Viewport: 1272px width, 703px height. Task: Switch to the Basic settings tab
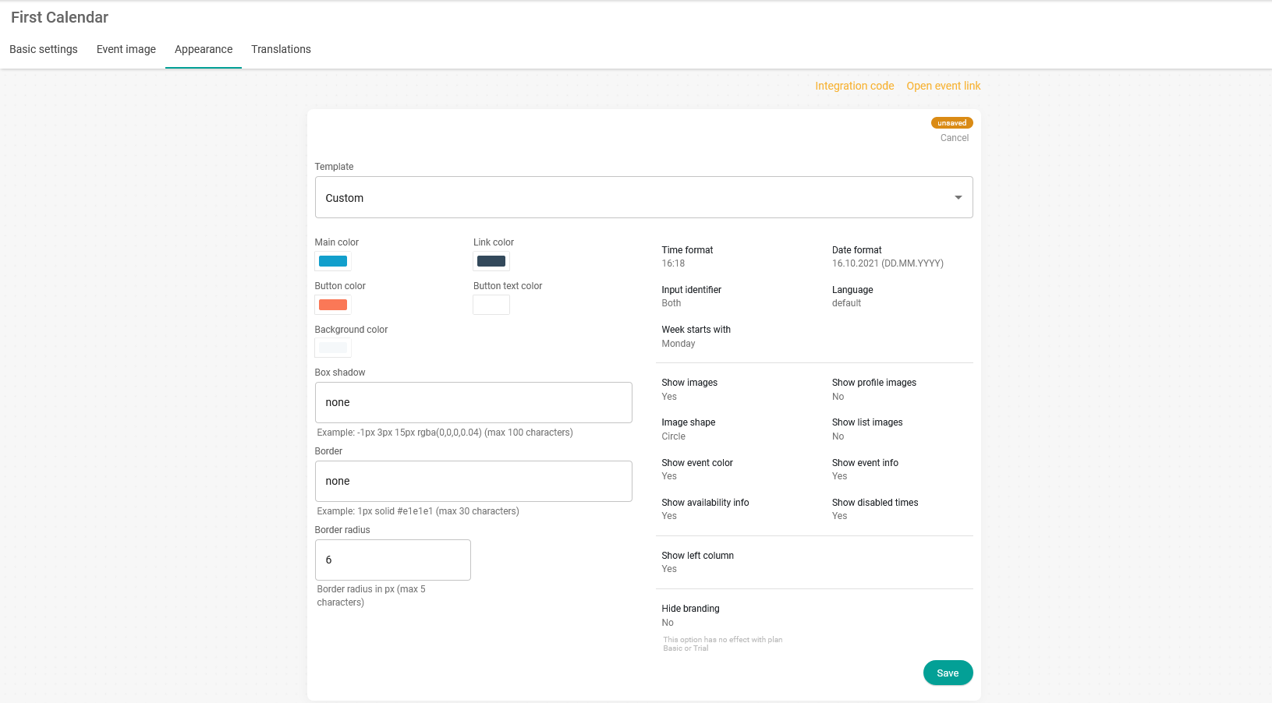coord(44,49)
